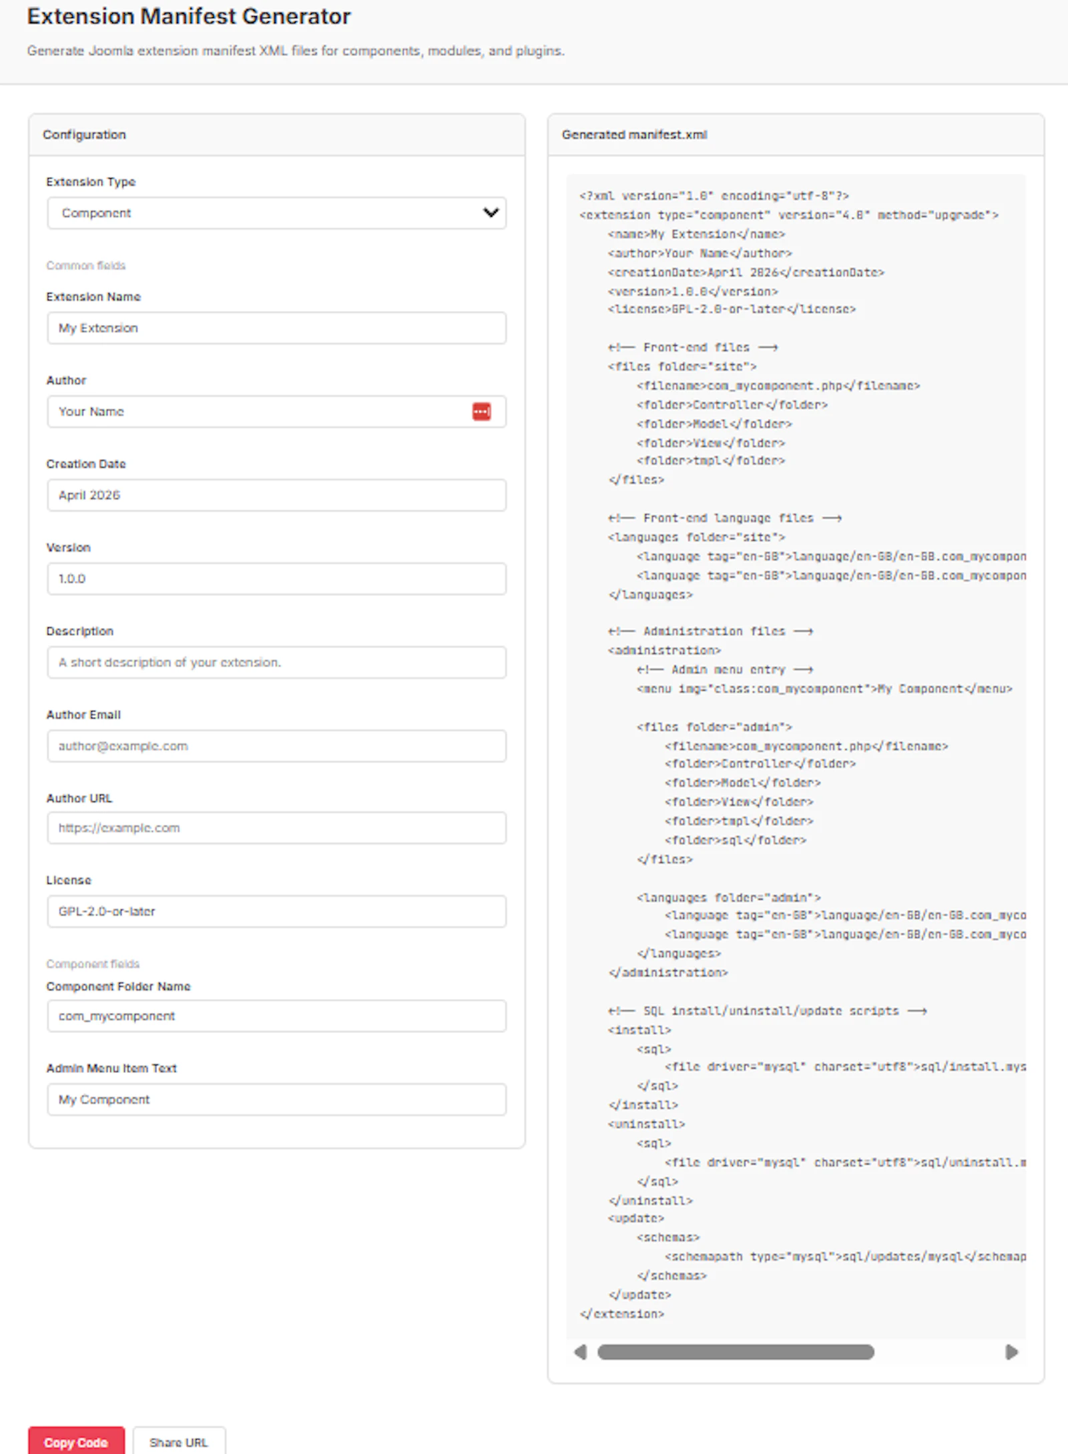Click the page subtitle about Joomla manifest files
The width and height of the screenshot is (1068, 1454).
click(x=296, y=51)
